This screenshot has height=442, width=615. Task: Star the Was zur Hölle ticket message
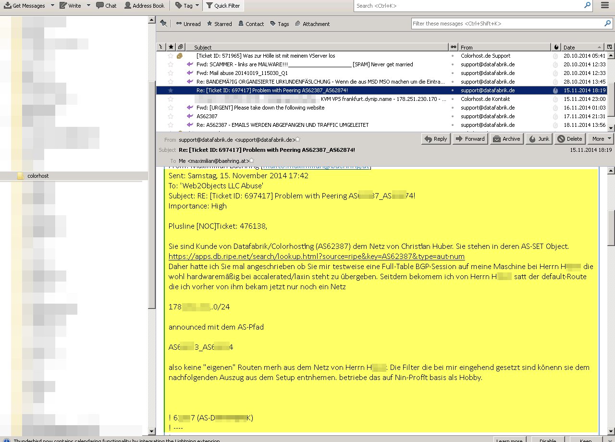[x=170, y=56]
